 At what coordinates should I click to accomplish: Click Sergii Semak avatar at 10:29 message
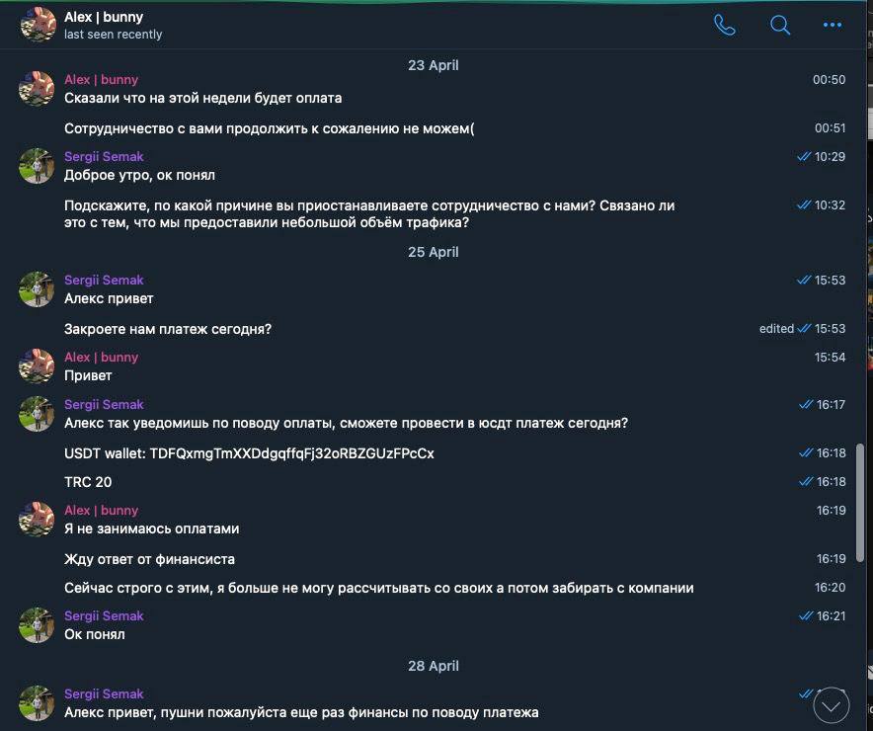click(37, 166)
